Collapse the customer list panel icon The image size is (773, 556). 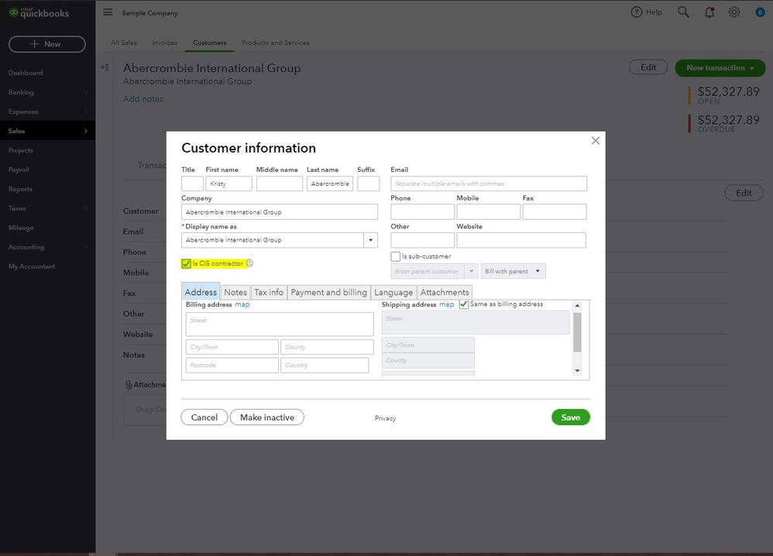coord(105,67)
